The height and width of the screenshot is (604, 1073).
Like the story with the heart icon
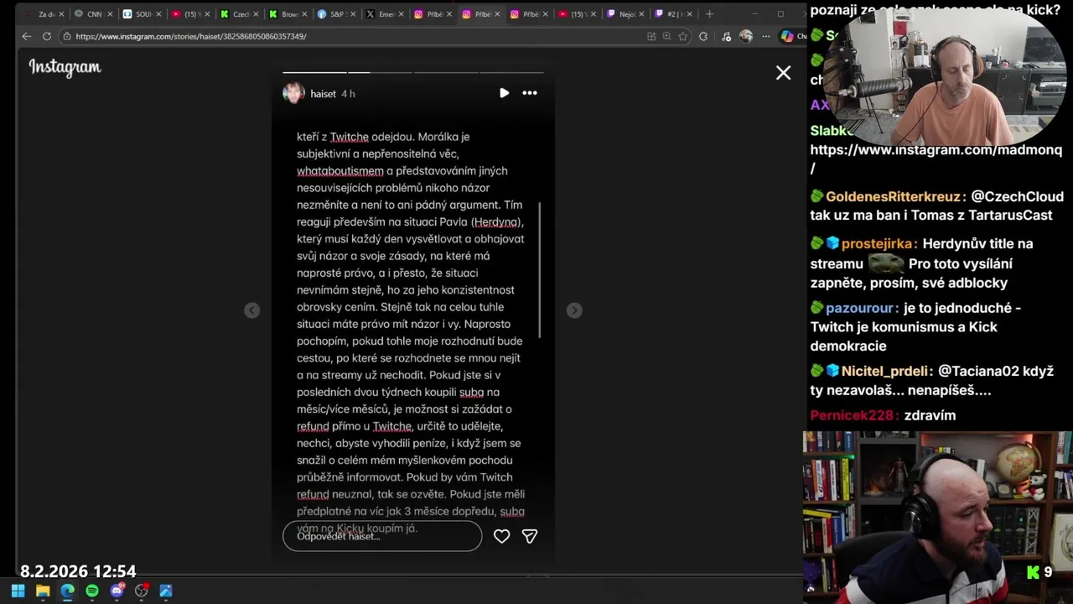coord(501,536)
